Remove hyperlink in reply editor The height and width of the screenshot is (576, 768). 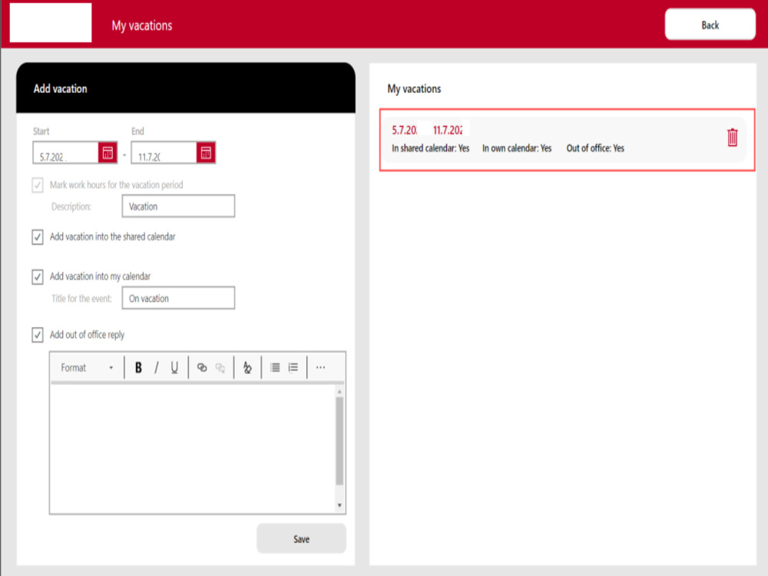220,367
